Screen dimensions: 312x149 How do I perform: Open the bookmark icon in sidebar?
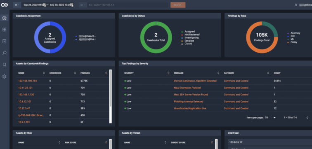click(5, 65)
